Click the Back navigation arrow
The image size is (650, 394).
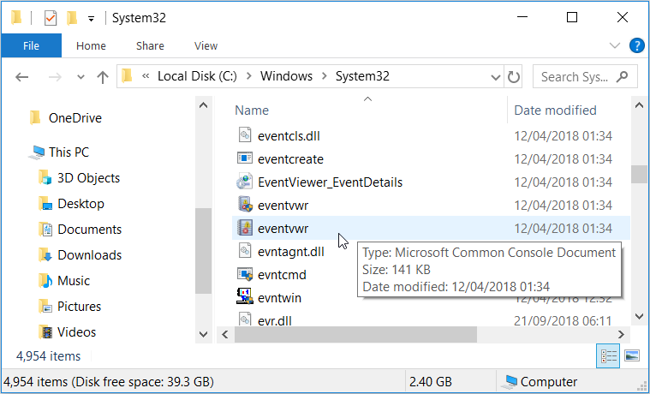click(22, 77)
